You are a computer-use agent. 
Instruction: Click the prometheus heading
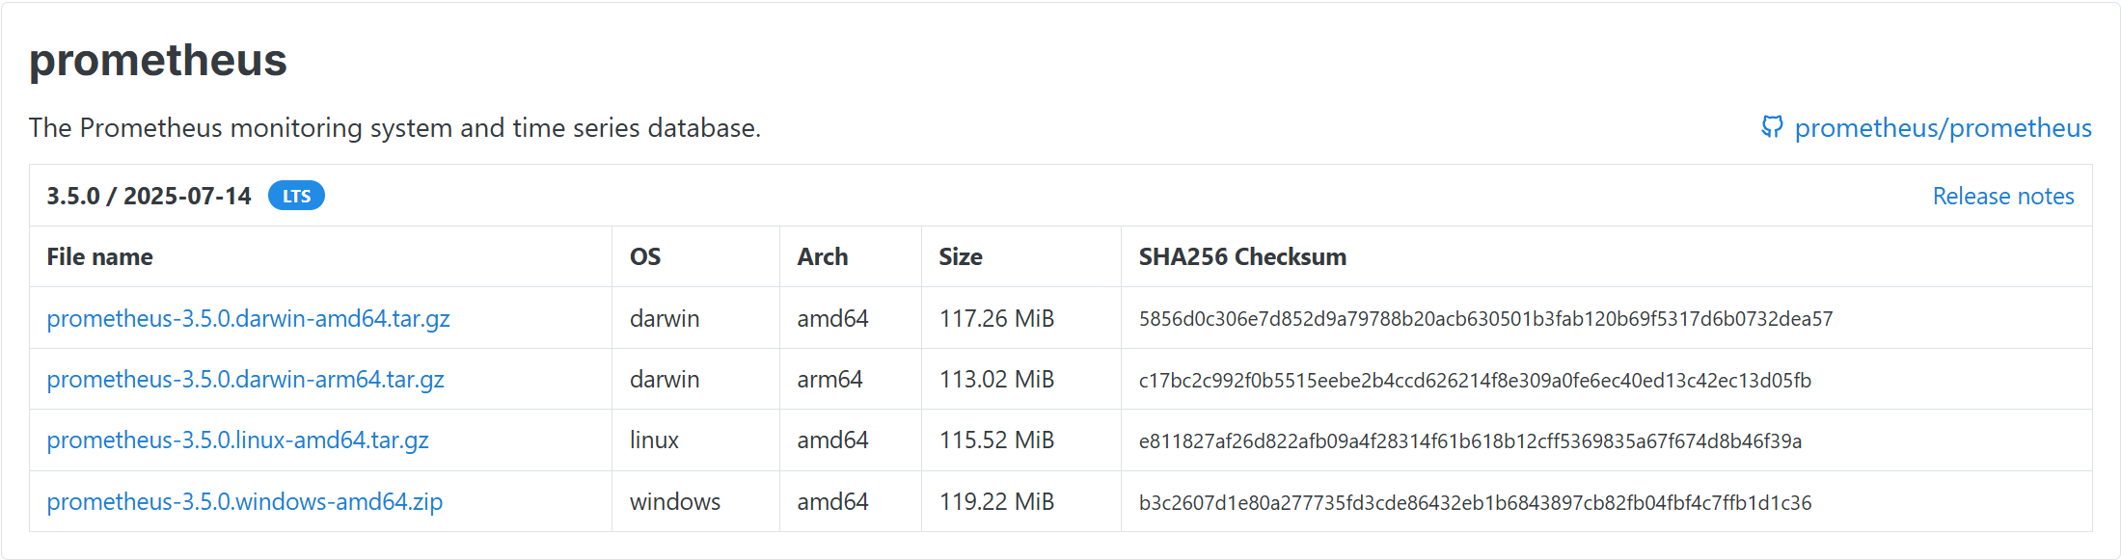pos(158,61)
